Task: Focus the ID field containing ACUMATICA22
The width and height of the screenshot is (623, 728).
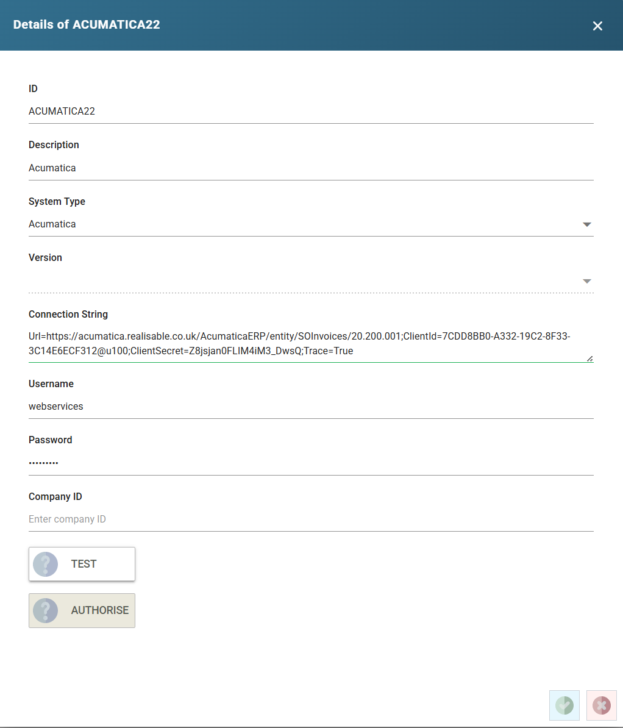Action: click(x=311, y=112)
